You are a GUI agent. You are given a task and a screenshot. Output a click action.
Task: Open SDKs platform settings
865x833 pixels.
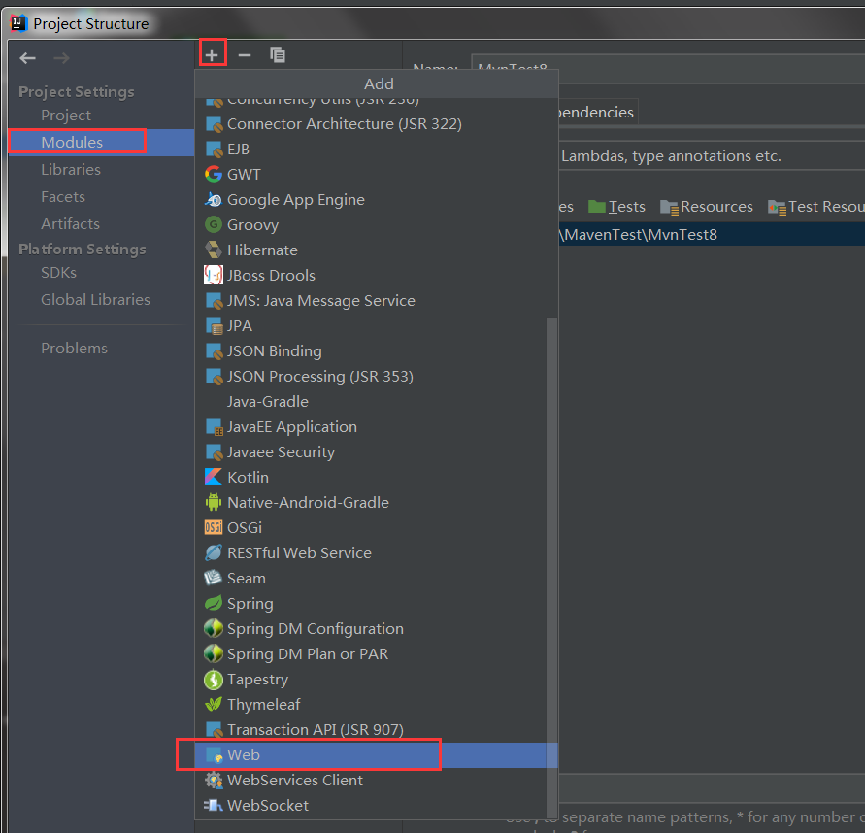[58, 273]
